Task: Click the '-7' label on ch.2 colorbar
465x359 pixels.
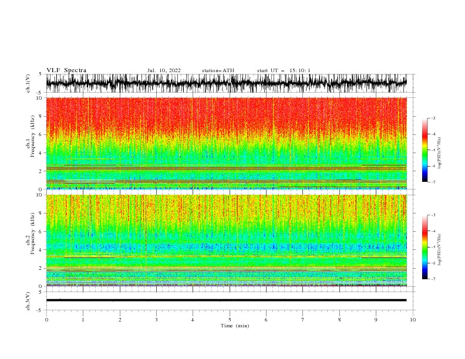Action: coord(433,279)
